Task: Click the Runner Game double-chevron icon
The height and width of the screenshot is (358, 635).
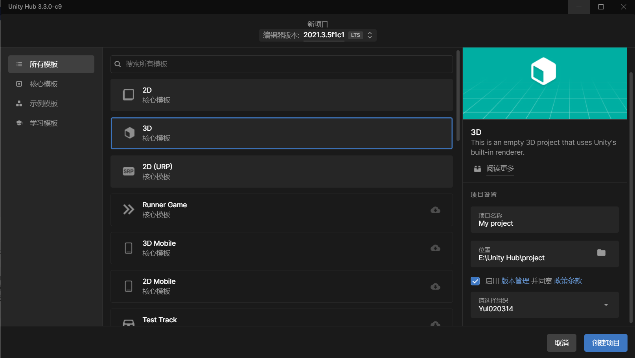Action: 129,210
